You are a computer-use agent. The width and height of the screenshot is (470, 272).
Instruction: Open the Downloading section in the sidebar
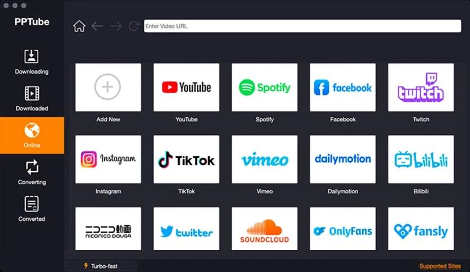[31, 62]
